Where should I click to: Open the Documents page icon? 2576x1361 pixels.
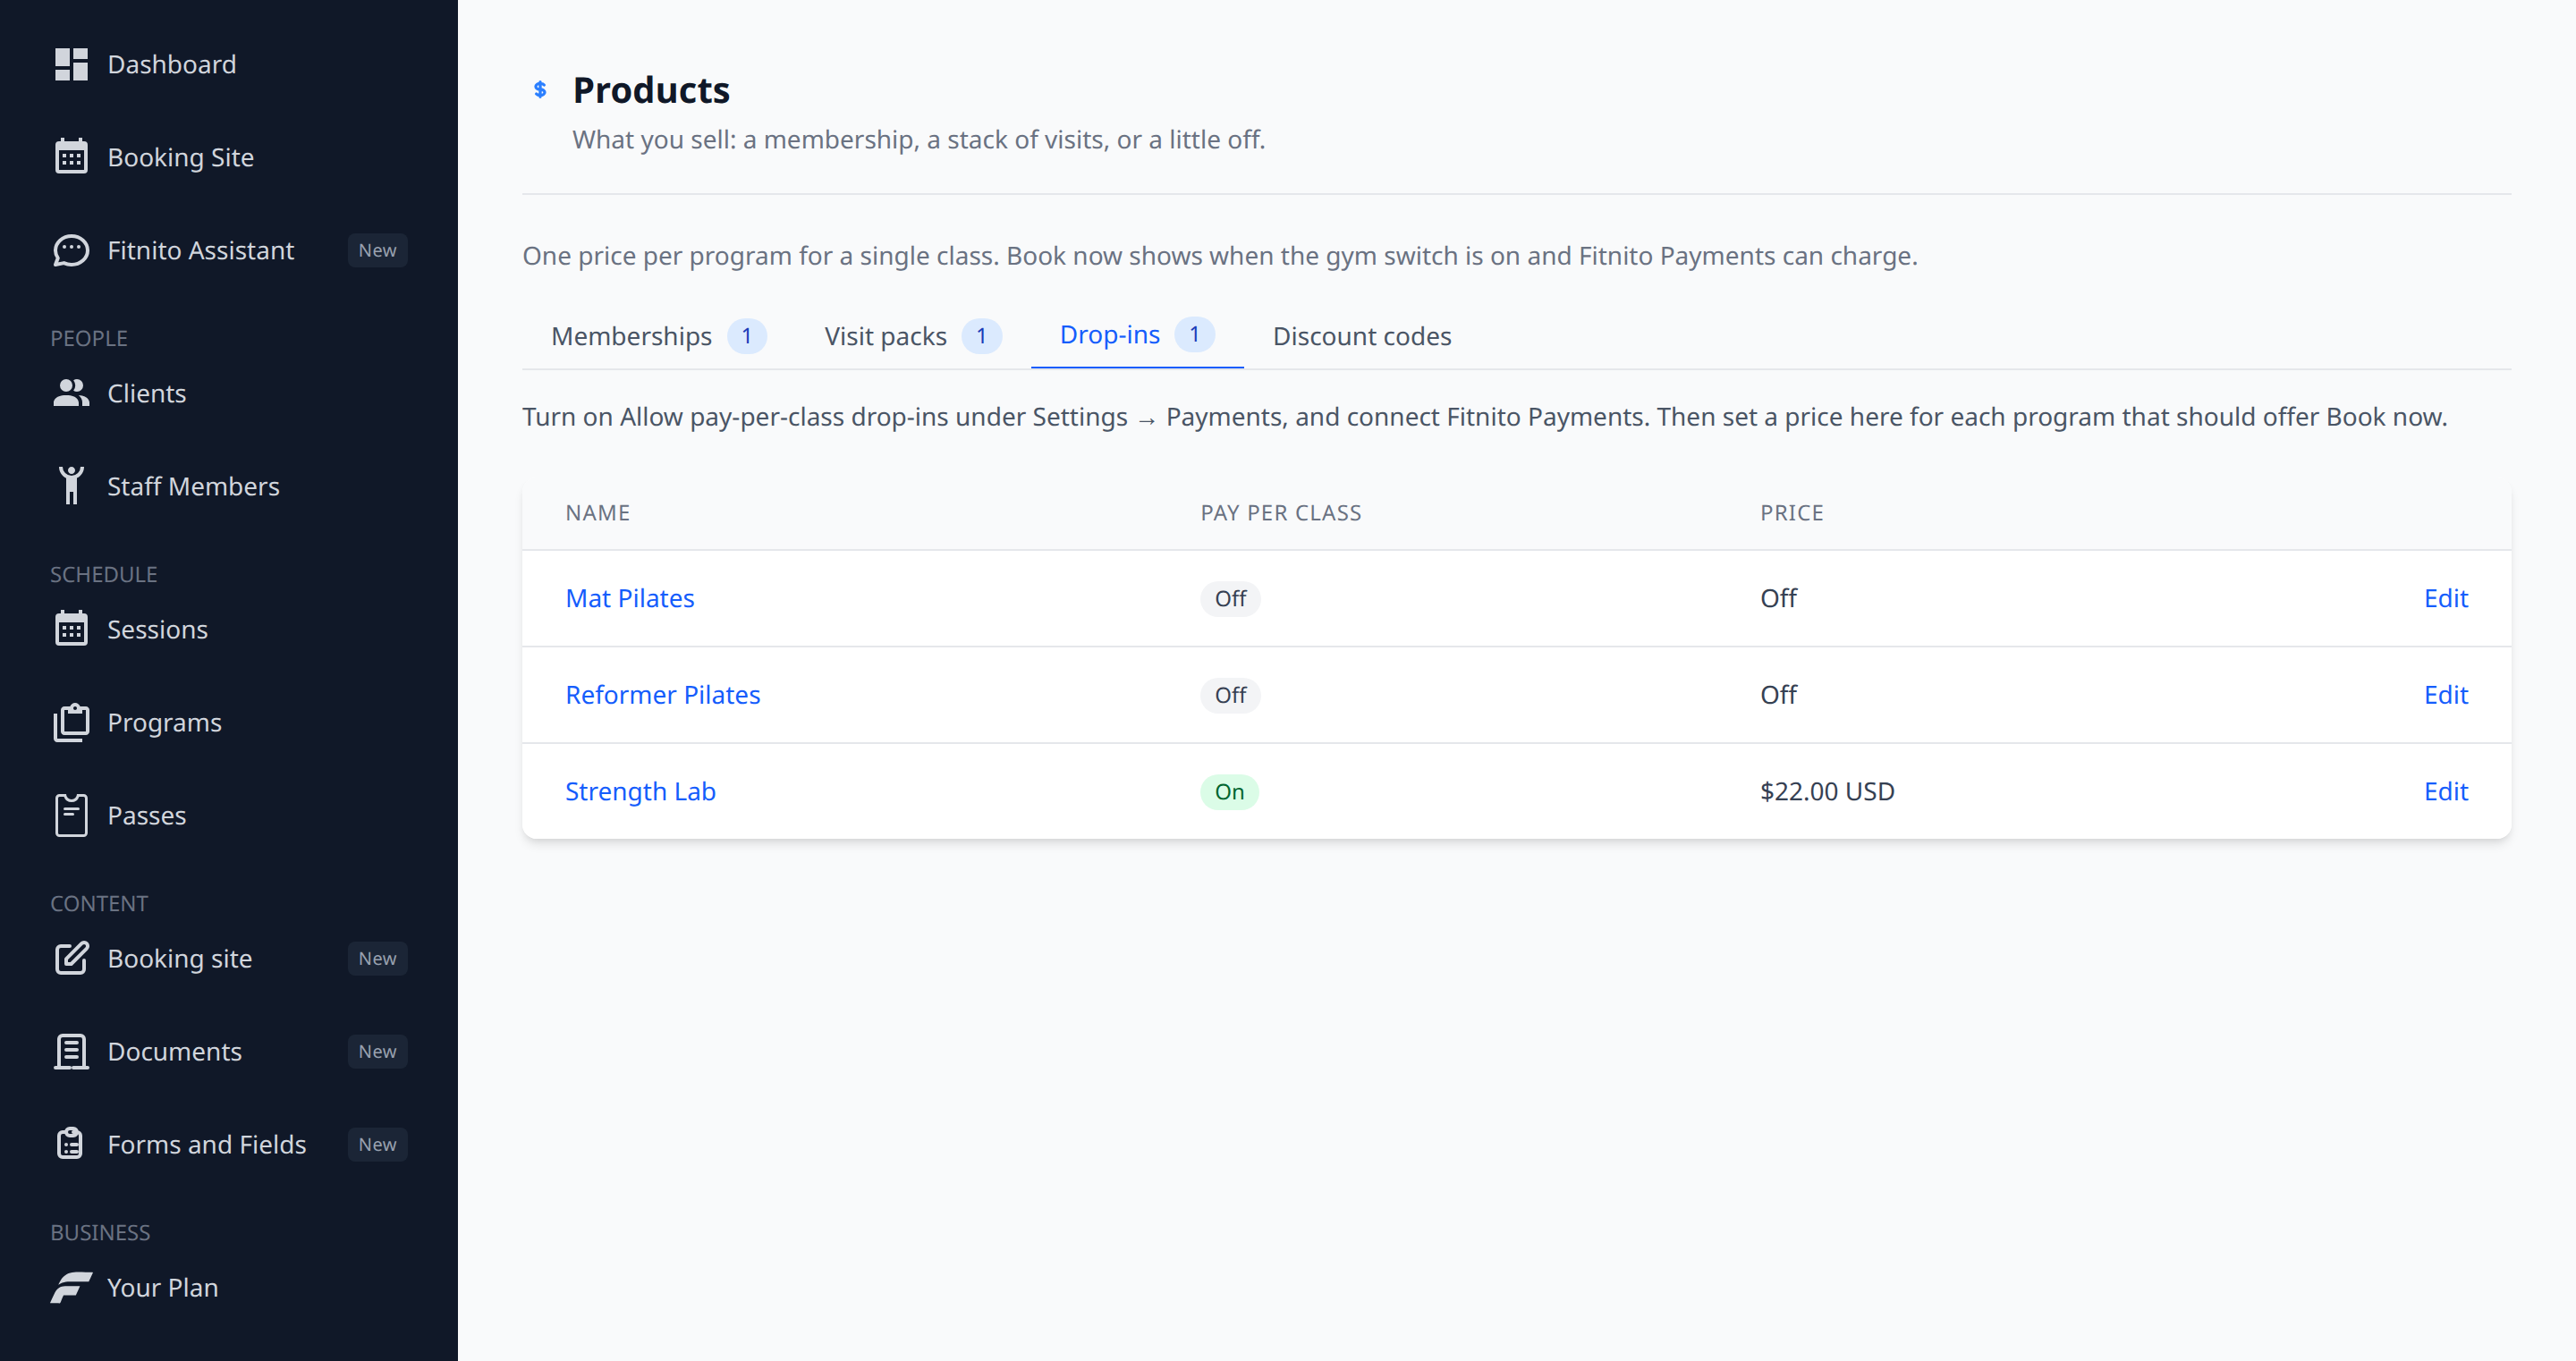point(71,1051)
